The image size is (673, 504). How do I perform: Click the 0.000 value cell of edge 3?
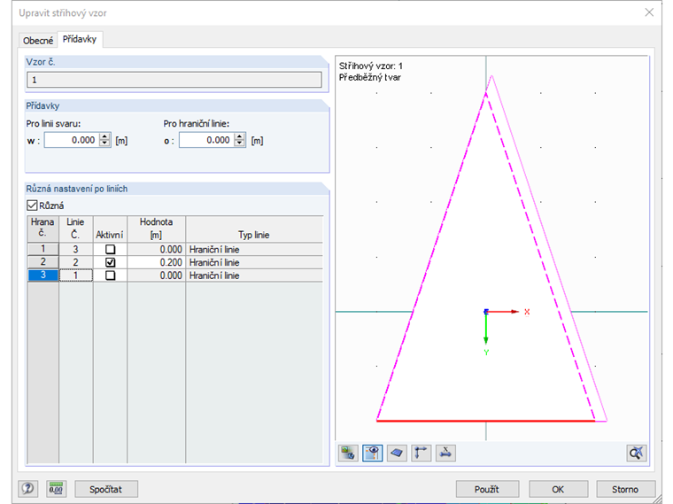tap(156, 275)
